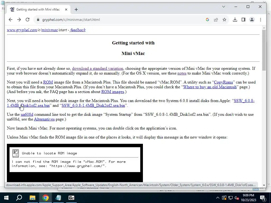Click Chrome icon in taskbar
Screen dimensions: 271x203
46,198
